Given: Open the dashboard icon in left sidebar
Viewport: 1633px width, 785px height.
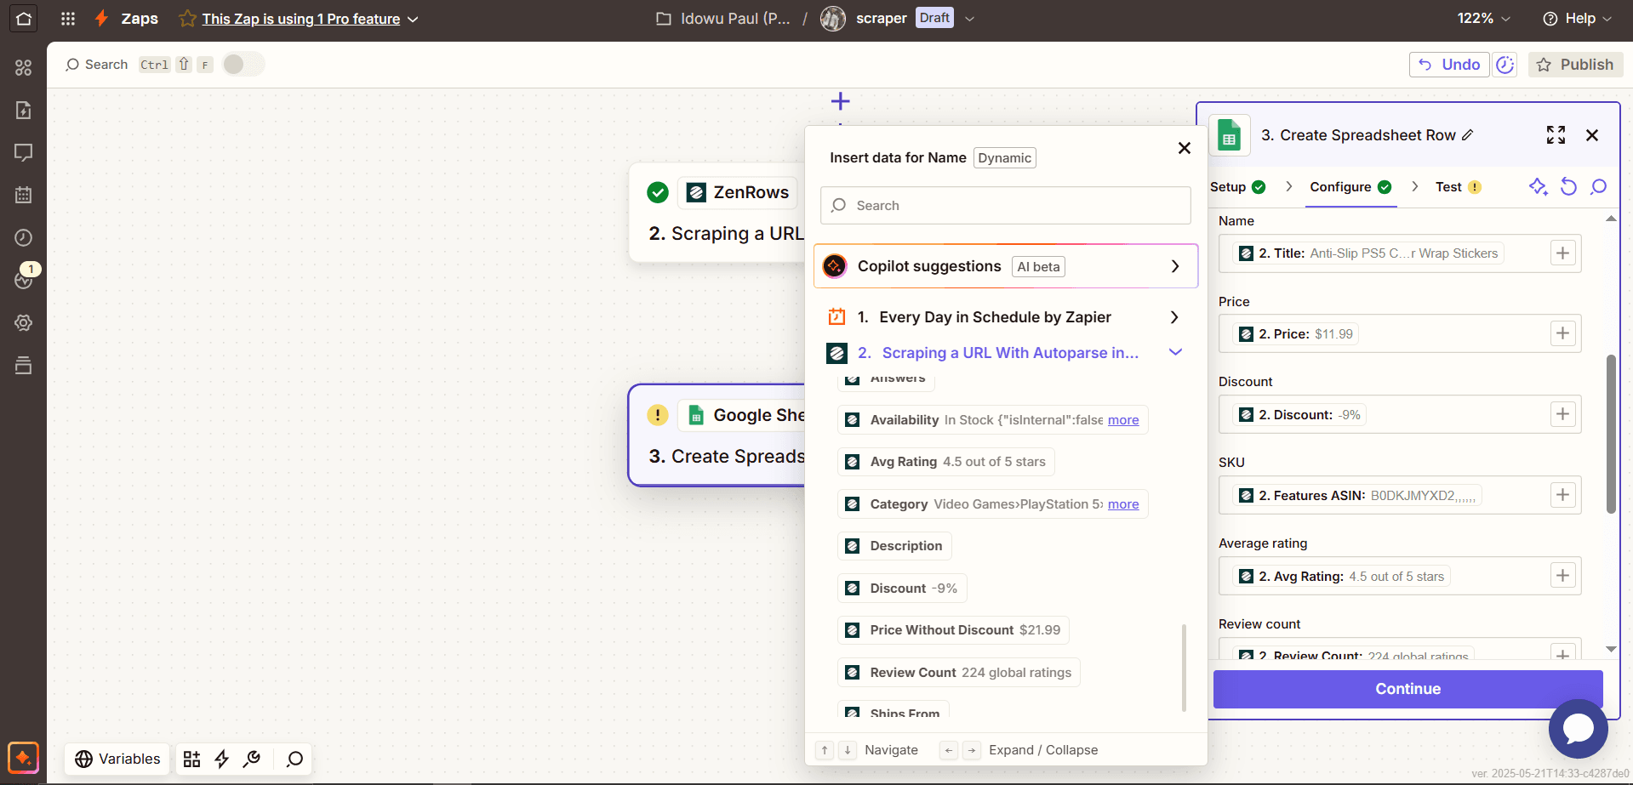Looking at the screenshot, I should point(24,67).
